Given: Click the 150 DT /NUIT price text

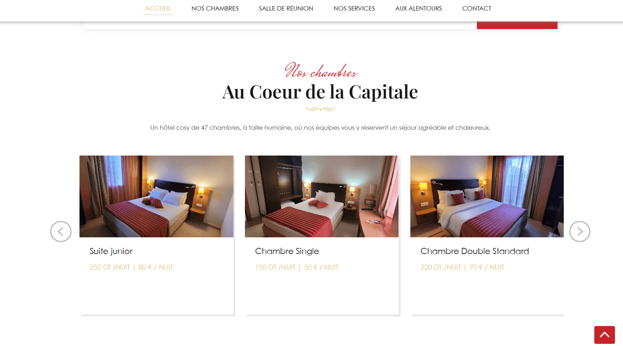Looking at the screenshot, I should tap(275, 267).
